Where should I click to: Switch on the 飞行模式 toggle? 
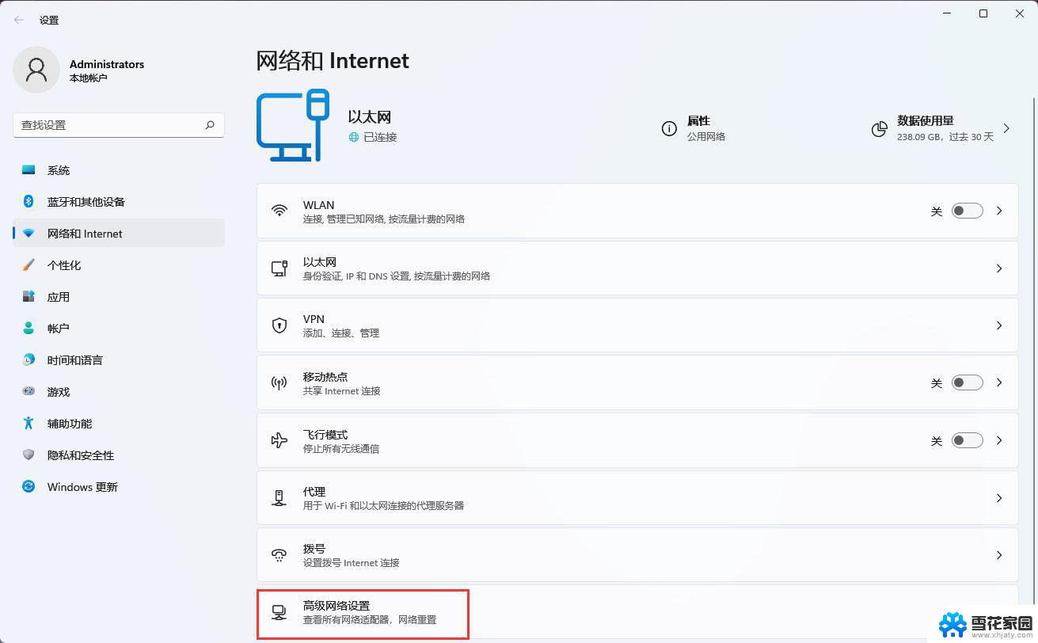click(967, 440)
